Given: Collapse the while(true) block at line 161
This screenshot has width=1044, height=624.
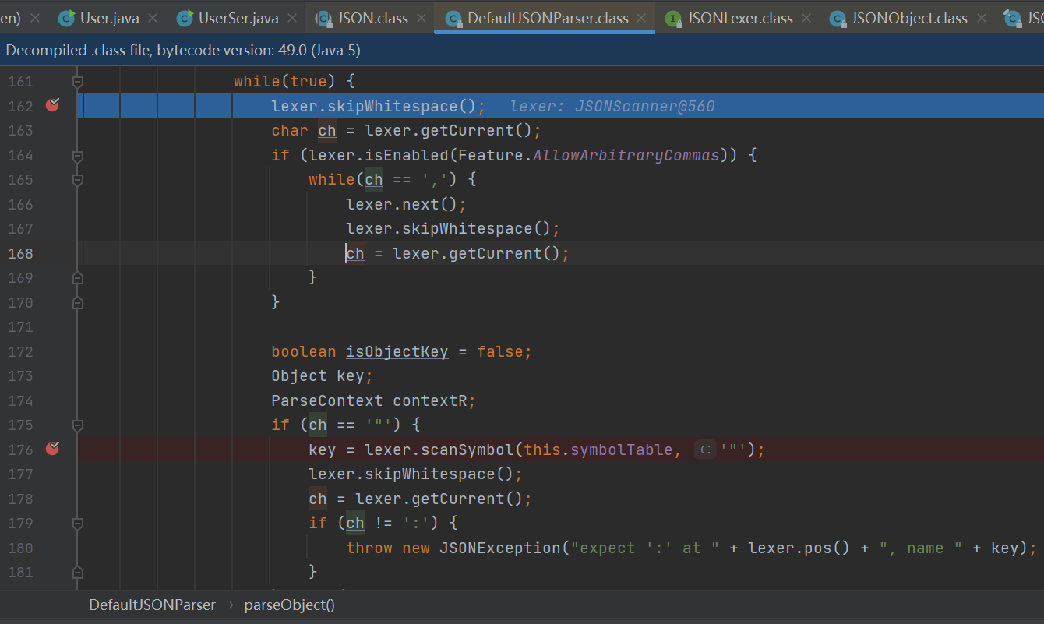Looking at the screenshot, I should click(78, 81).
